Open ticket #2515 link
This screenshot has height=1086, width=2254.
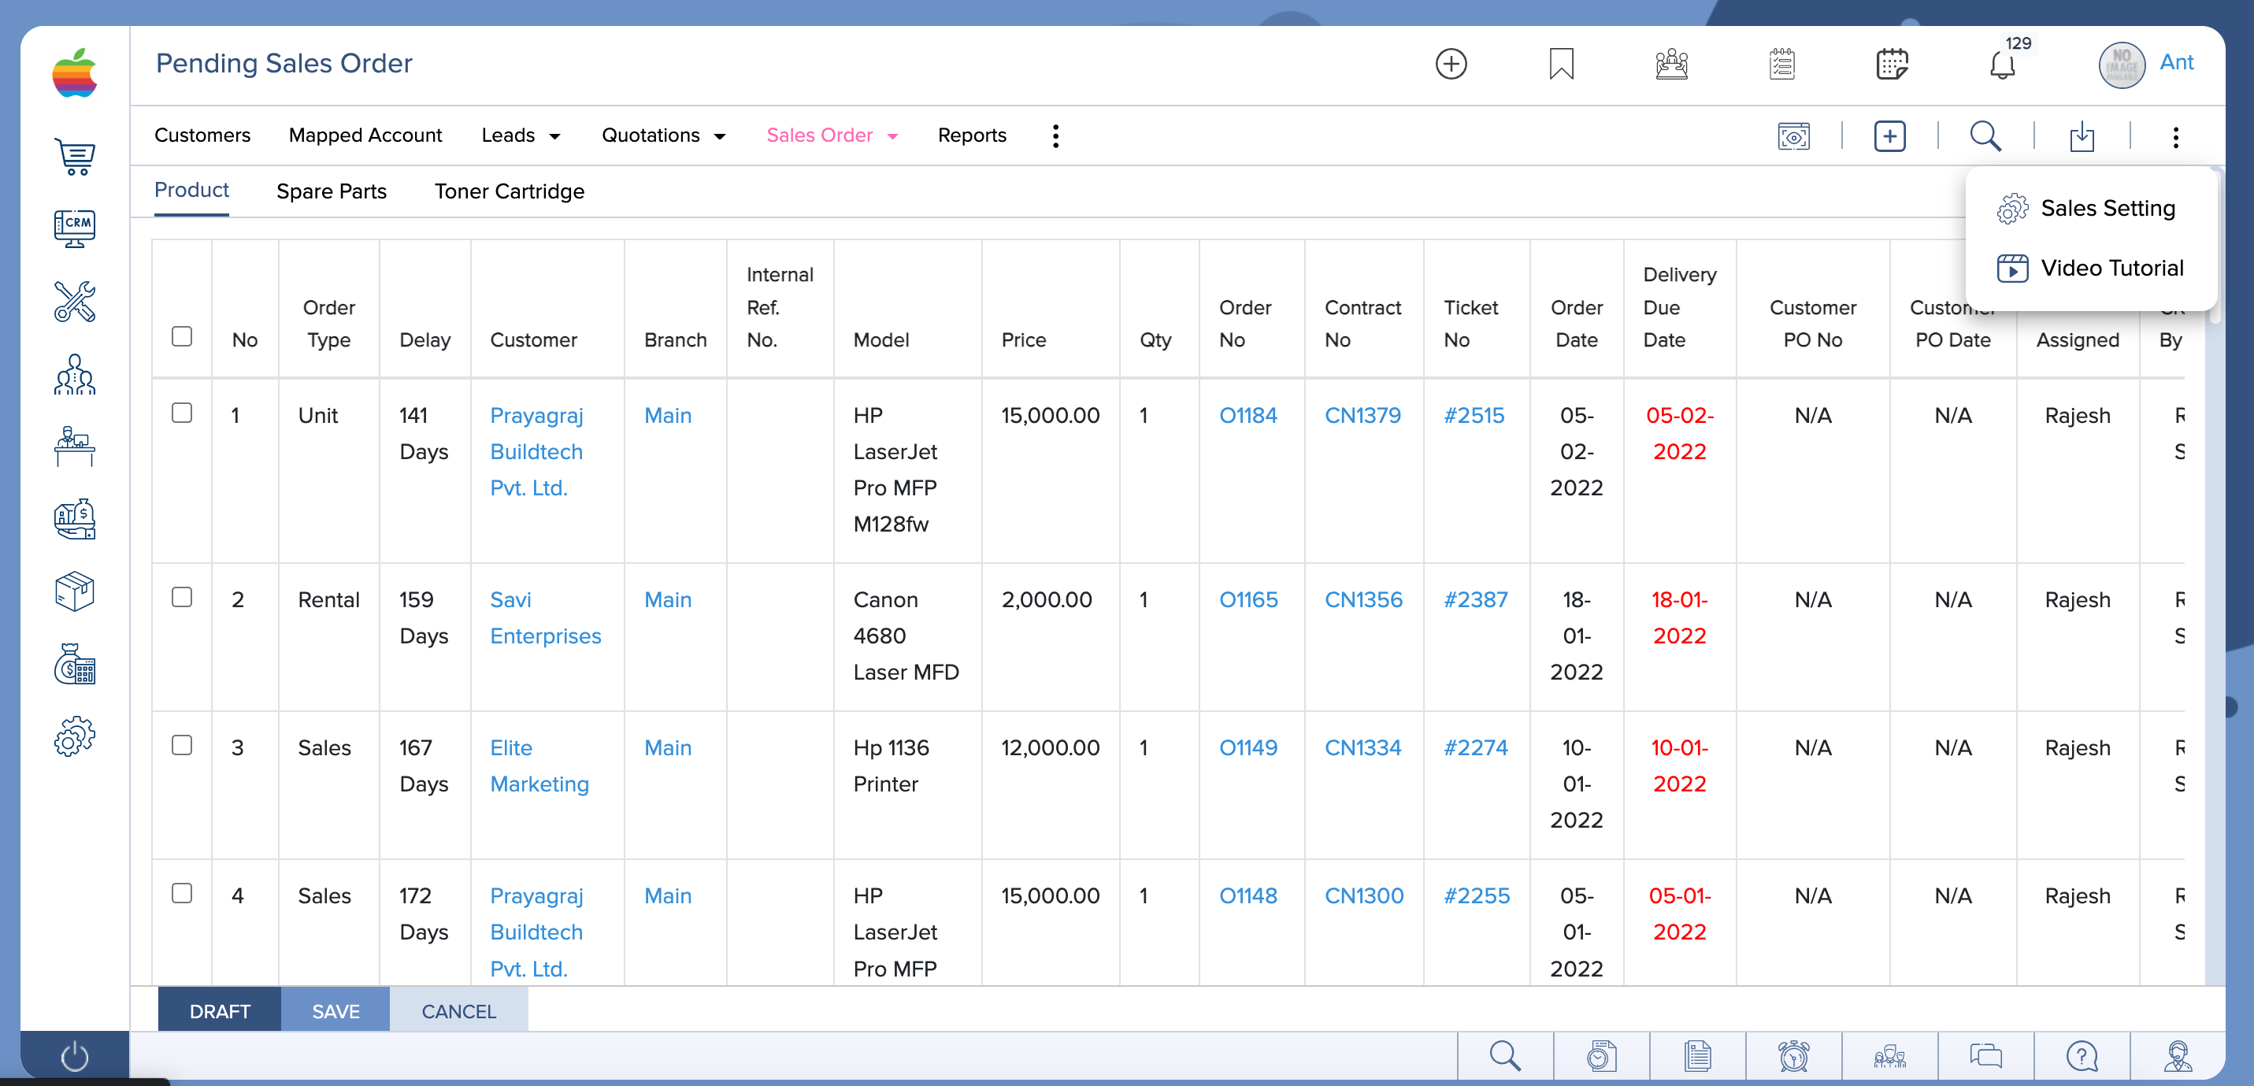(1474, 416)
